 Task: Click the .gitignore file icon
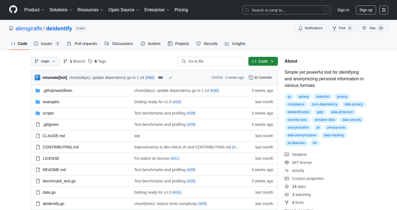tap(38, 124)
